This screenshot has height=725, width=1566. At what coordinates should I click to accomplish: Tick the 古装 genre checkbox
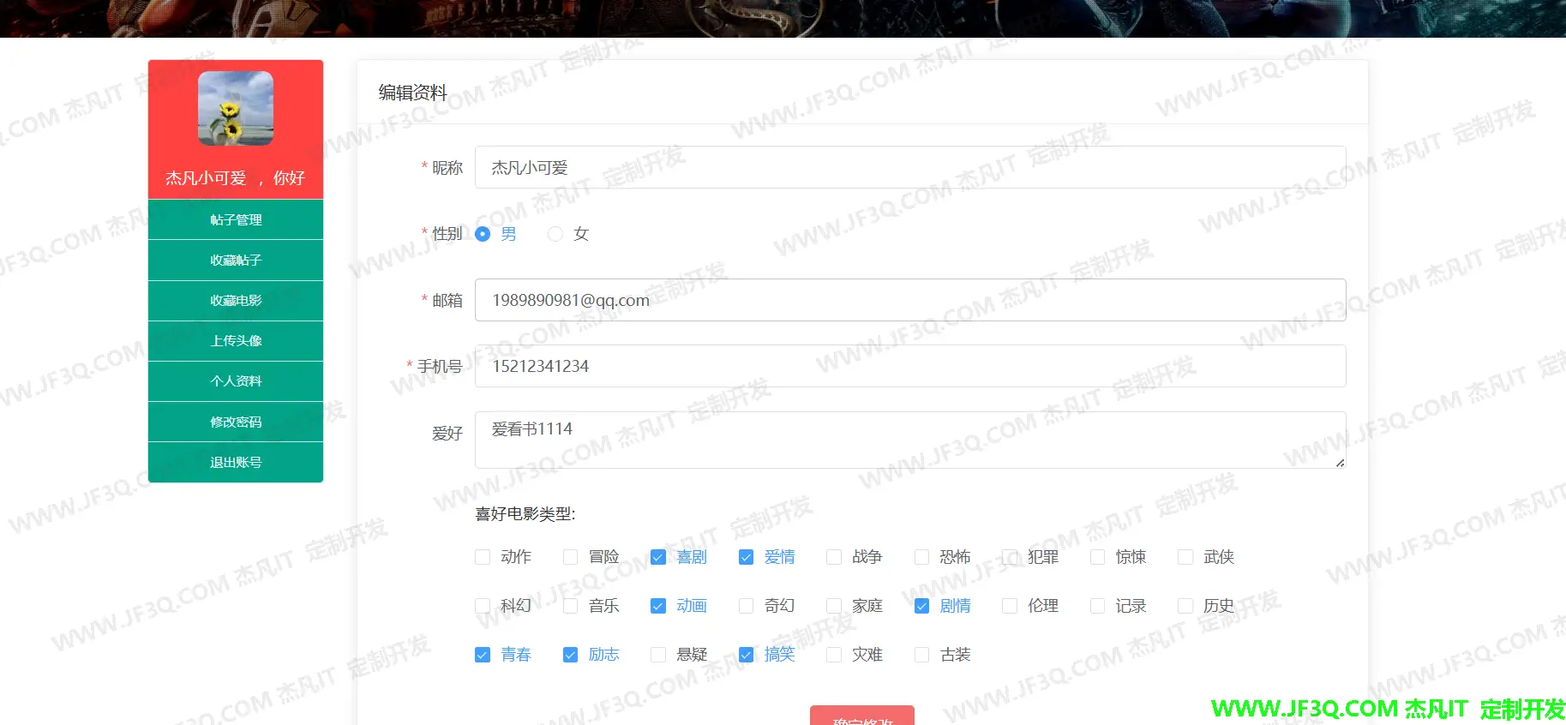pyautogui.click(x=921, y=656)
